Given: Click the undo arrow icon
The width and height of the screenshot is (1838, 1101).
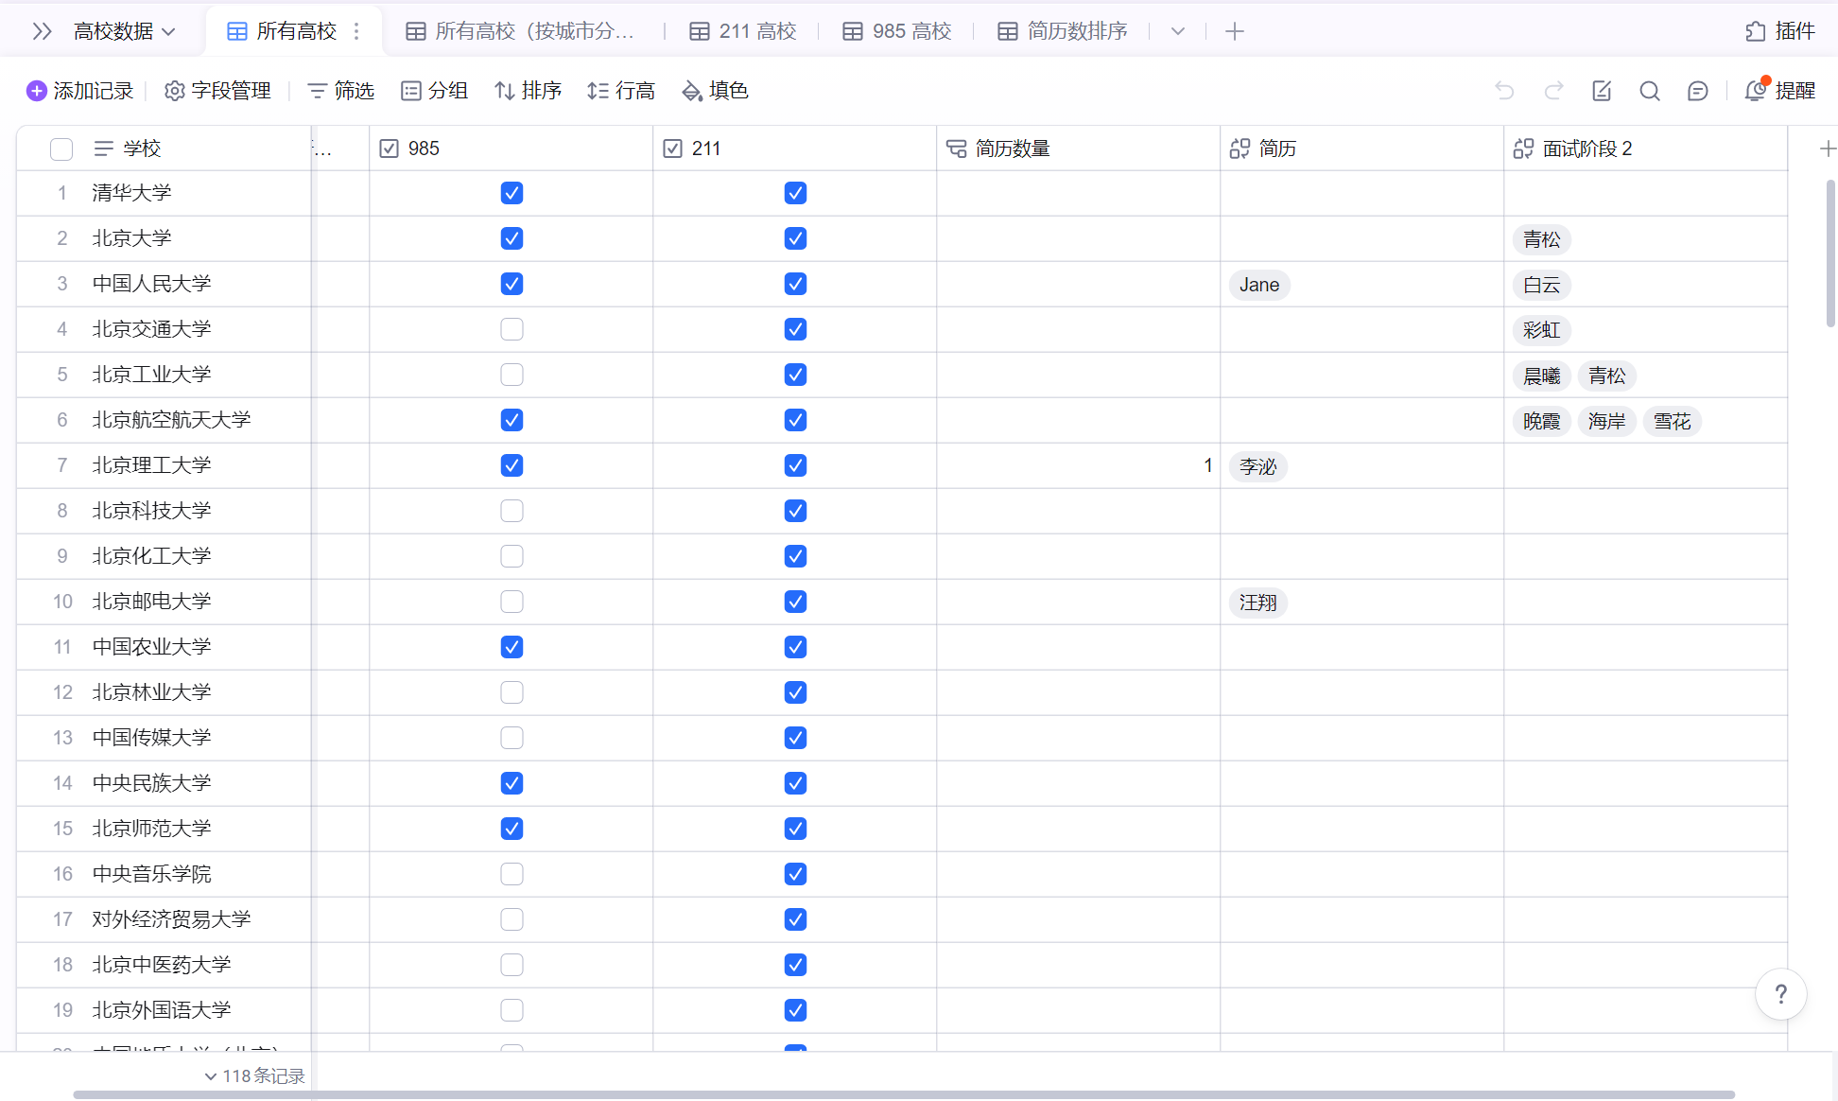Looking at the screenshot, I should 1504,91.
